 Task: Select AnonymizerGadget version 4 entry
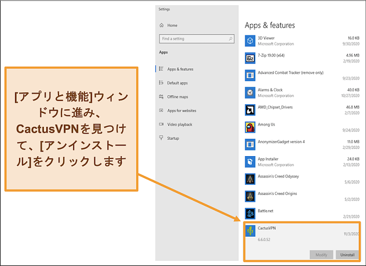(x=282, y=142)
